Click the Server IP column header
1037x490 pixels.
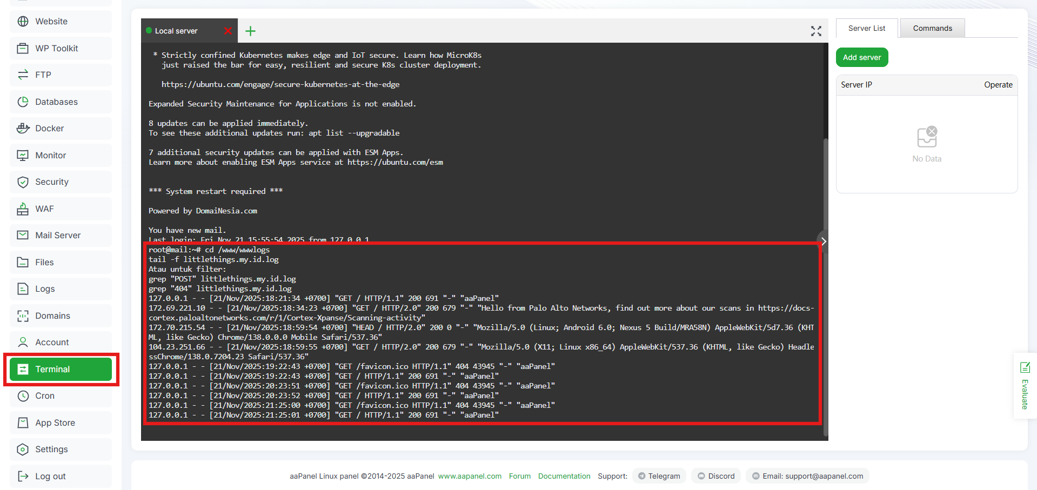[857, 85]
